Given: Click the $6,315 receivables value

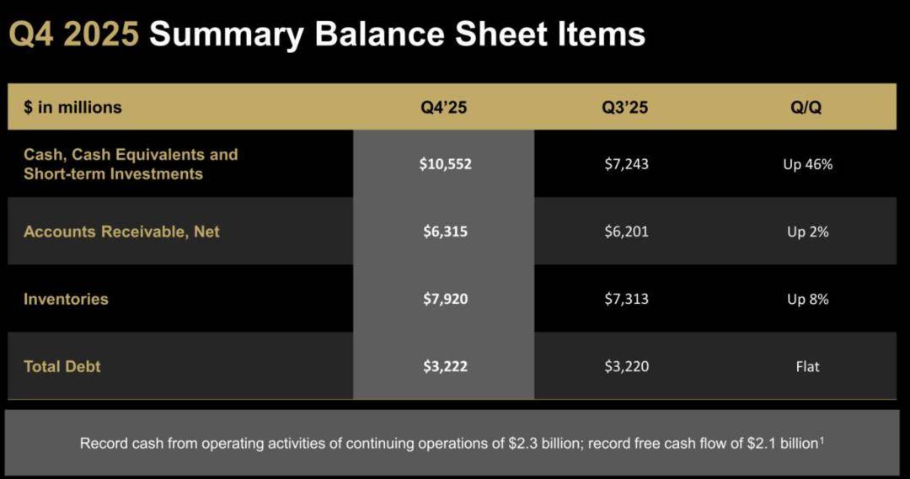Looking at the screenshot, I should tap(445, 232).
